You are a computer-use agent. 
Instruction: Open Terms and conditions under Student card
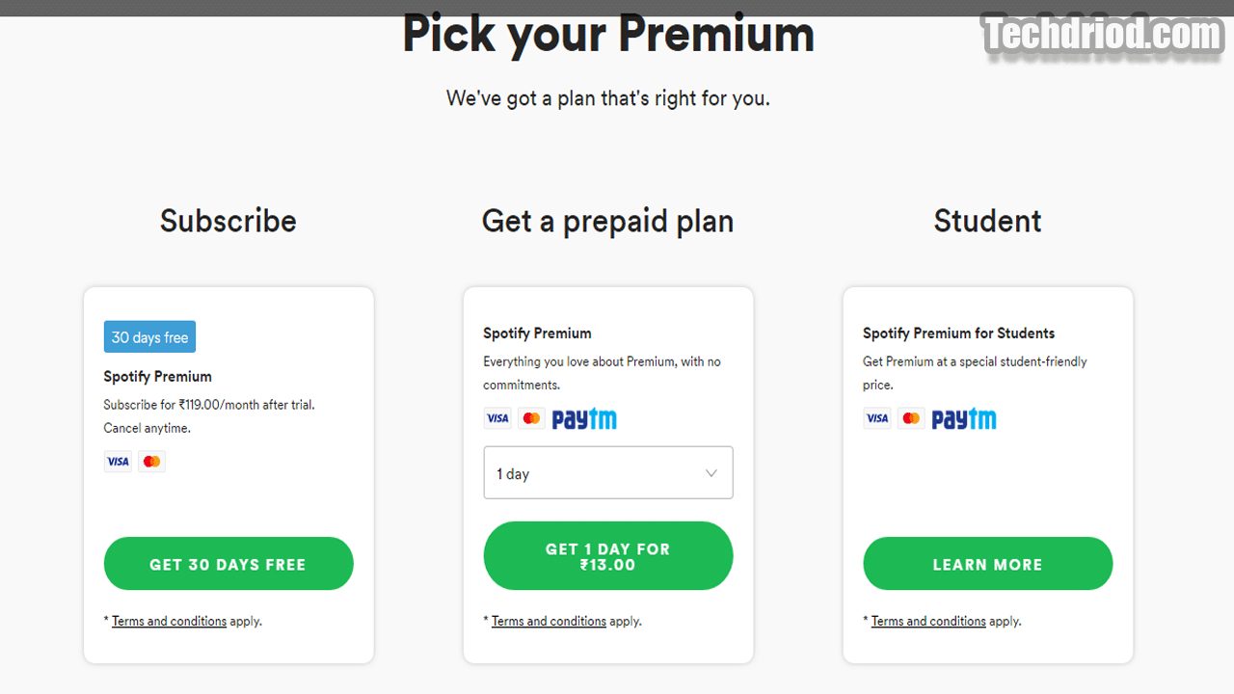coord(927,621)
